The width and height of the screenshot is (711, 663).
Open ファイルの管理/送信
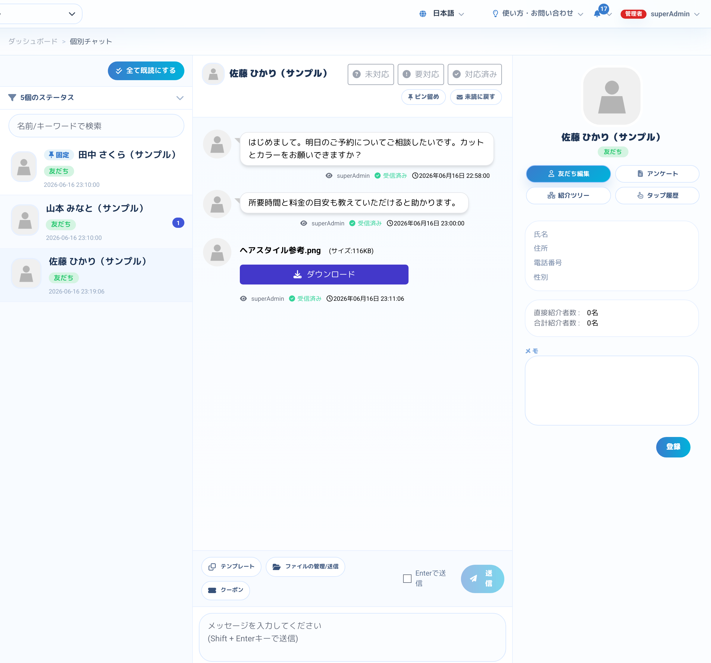305,566
